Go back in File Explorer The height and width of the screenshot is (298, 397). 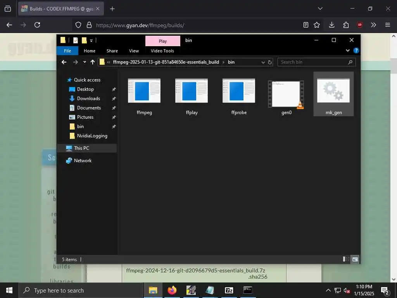(64, 62)
